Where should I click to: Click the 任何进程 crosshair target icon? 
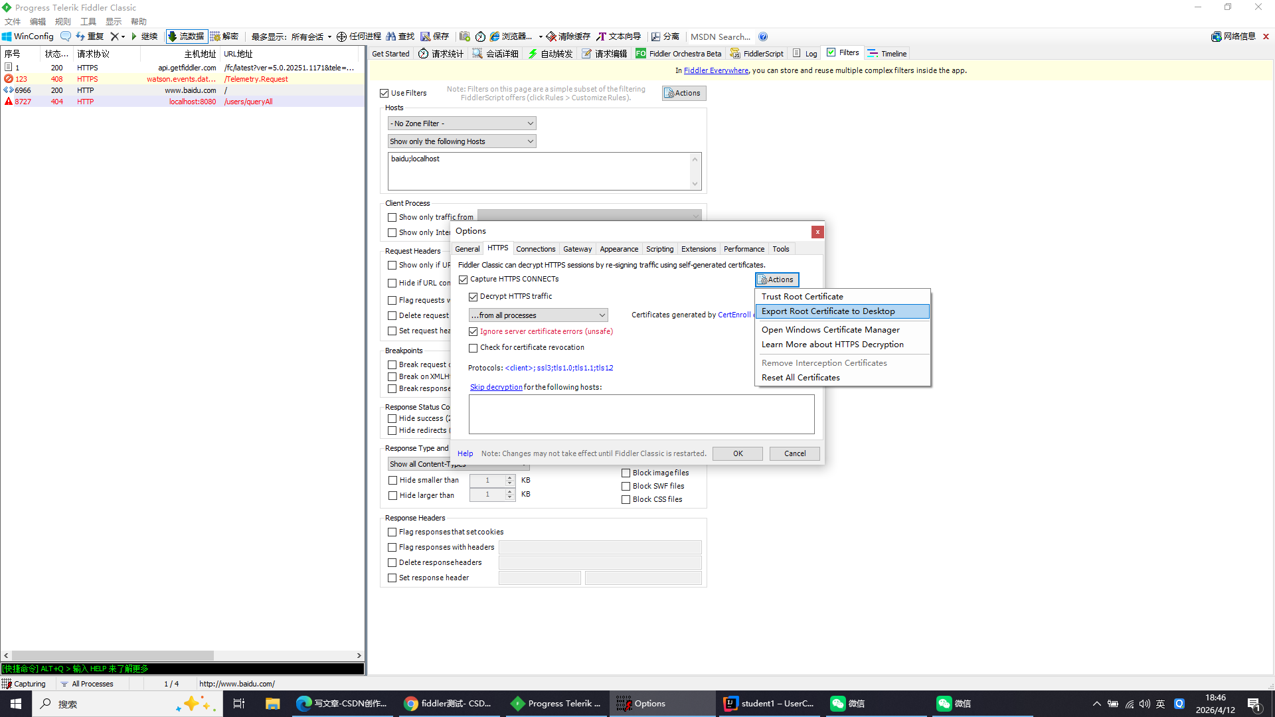[x=341, y=37]
